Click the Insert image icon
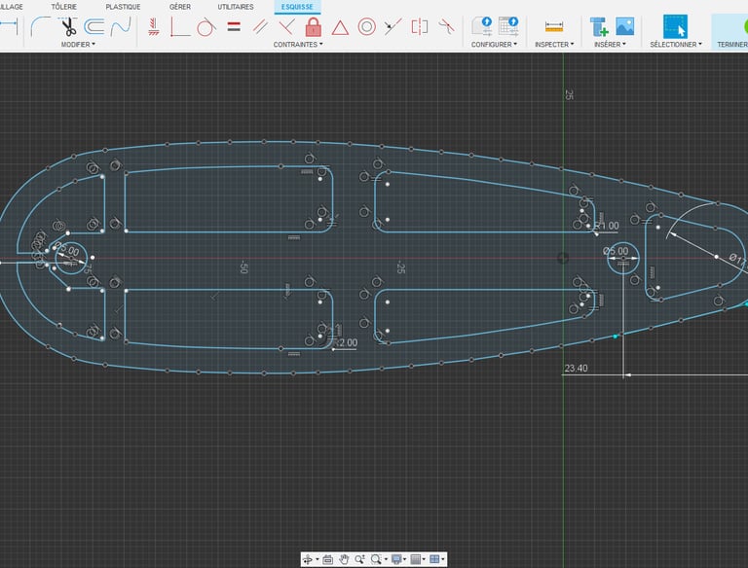 (625, 26)
